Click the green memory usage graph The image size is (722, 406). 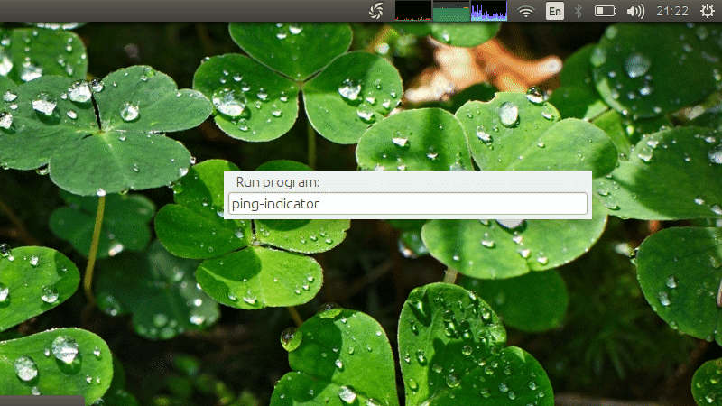[451, 11]
